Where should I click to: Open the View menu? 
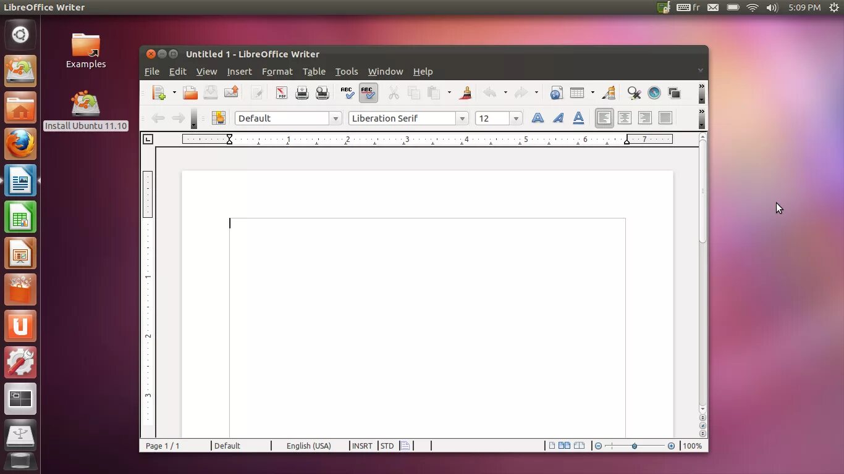206,72
